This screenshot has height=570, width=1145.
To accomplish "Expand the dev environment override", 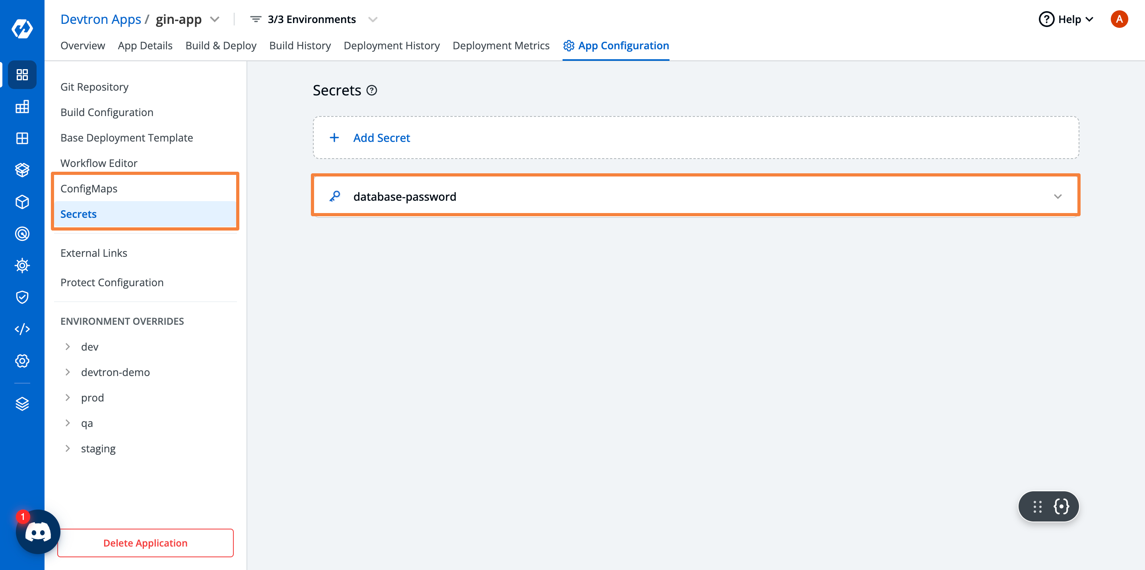I will tap(68, 347).
